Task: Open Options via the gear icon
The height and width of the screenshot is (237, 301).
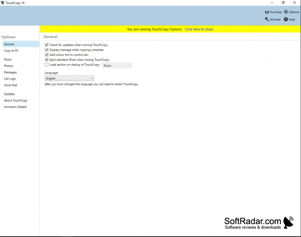Action: [x=286, y=12]
